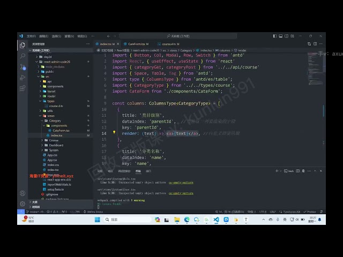The width and height of the screenshot is (343, 257).
Task: Open second no-empty-pattern link in terminal
Action: pyautogui.click(x=181, y=193)
